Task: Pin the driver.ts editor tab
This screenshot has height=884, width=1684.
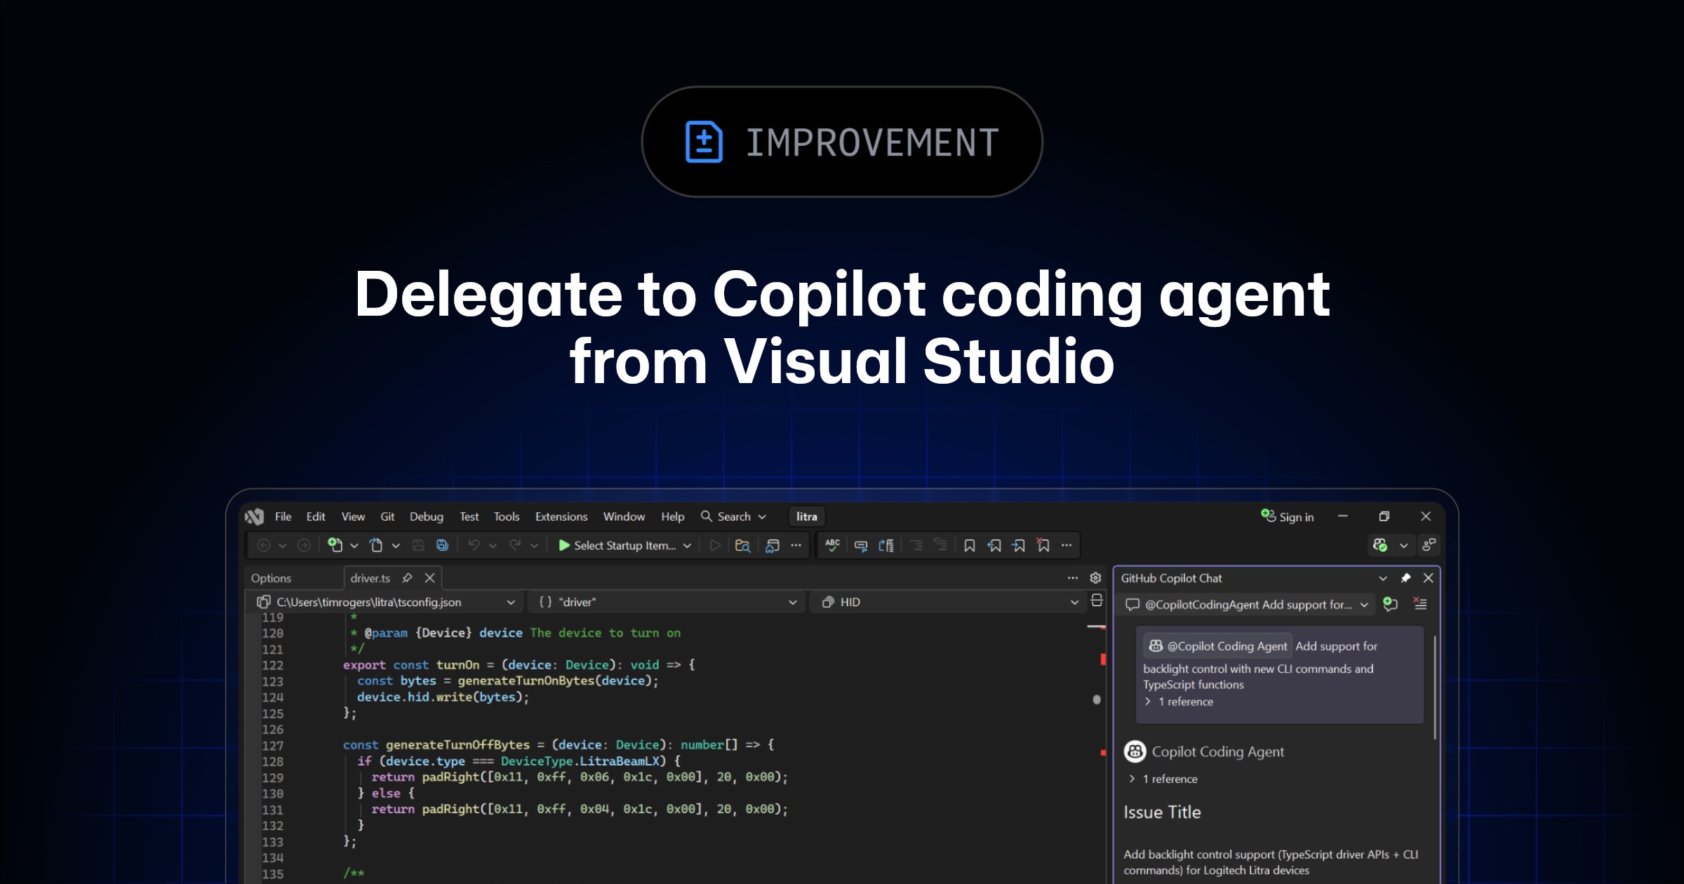Action: 408,577
